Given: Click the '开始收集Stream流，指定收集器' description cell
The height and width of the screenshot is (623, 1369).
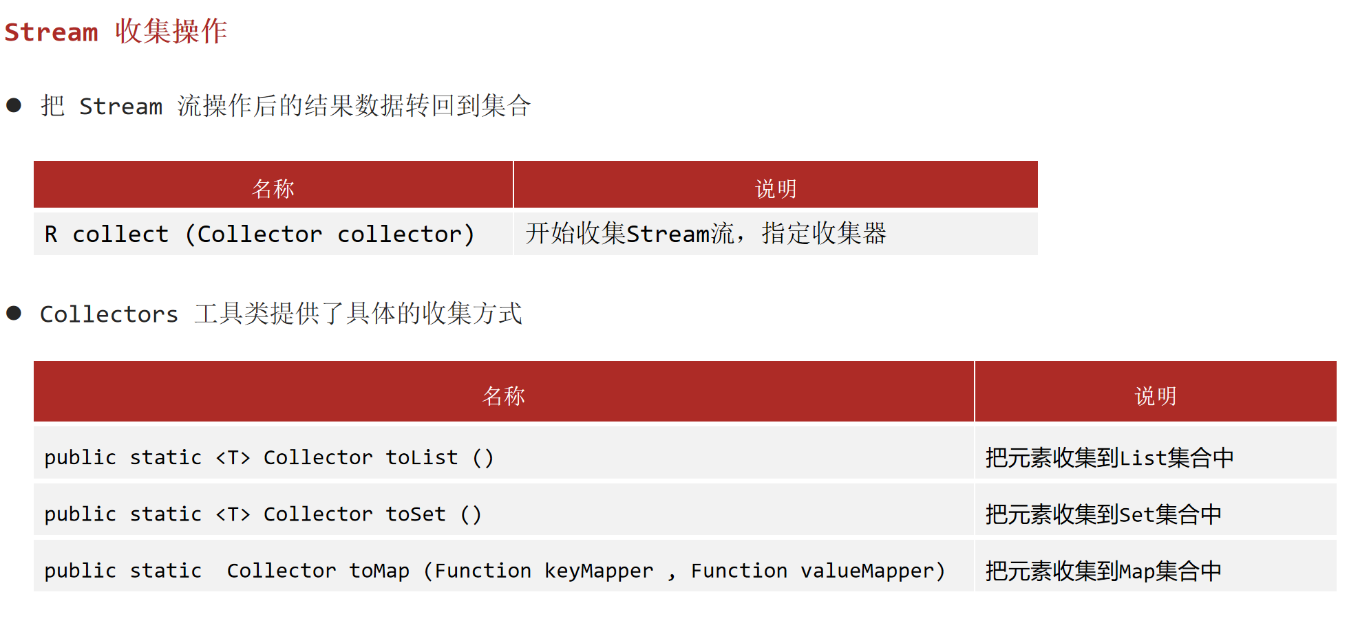Looking at the screenshot, I should tap(776, 234).
